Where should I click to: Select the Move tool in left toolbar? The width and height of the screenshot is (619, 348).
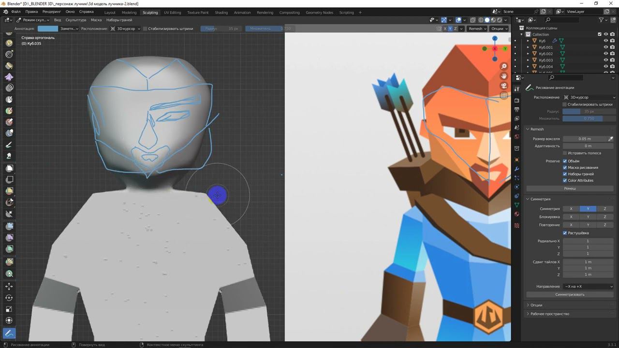tap(9, 286)
